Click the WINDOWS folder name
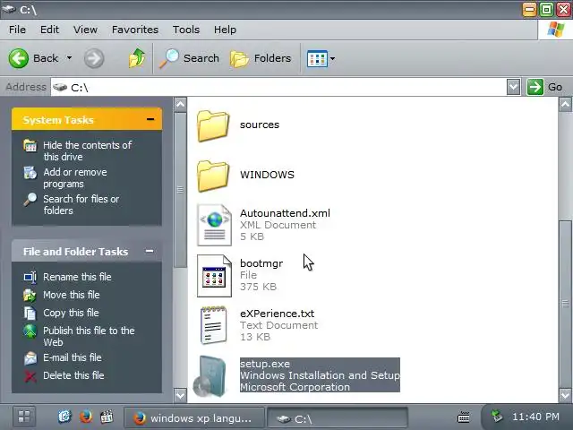This screenshot has width=573, height=430. [x=267, y=175]
